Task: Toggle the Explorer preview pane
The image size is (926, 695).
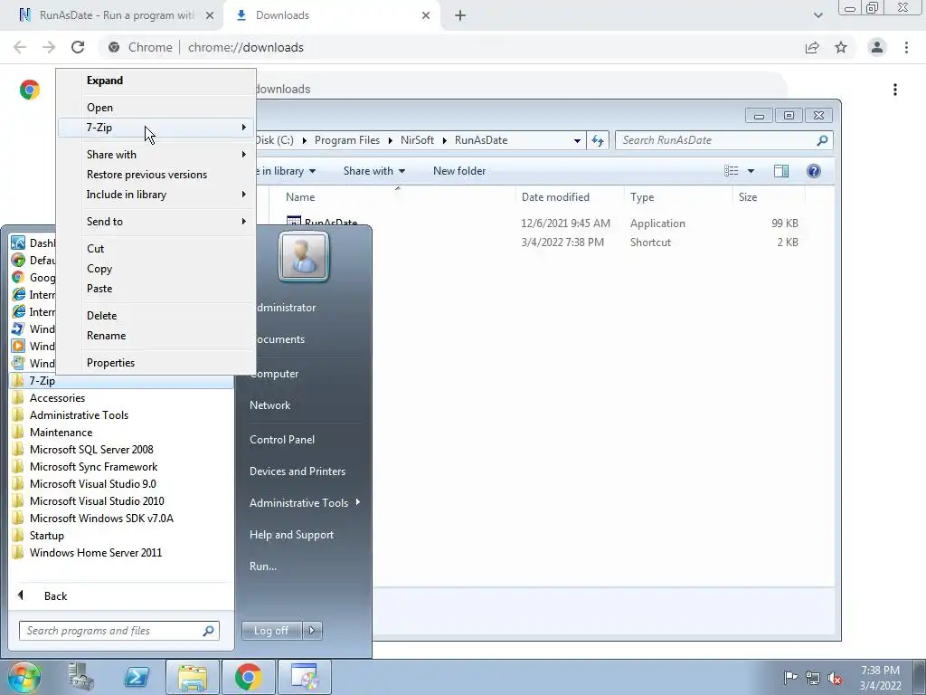Action: click(780, 171)
